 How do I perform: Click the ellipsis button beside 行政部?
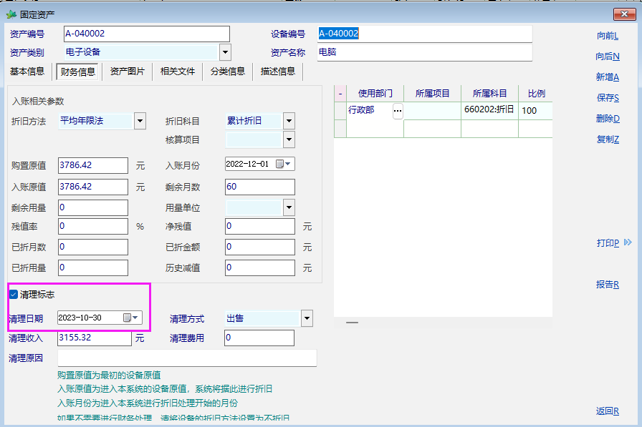(398, 111)
